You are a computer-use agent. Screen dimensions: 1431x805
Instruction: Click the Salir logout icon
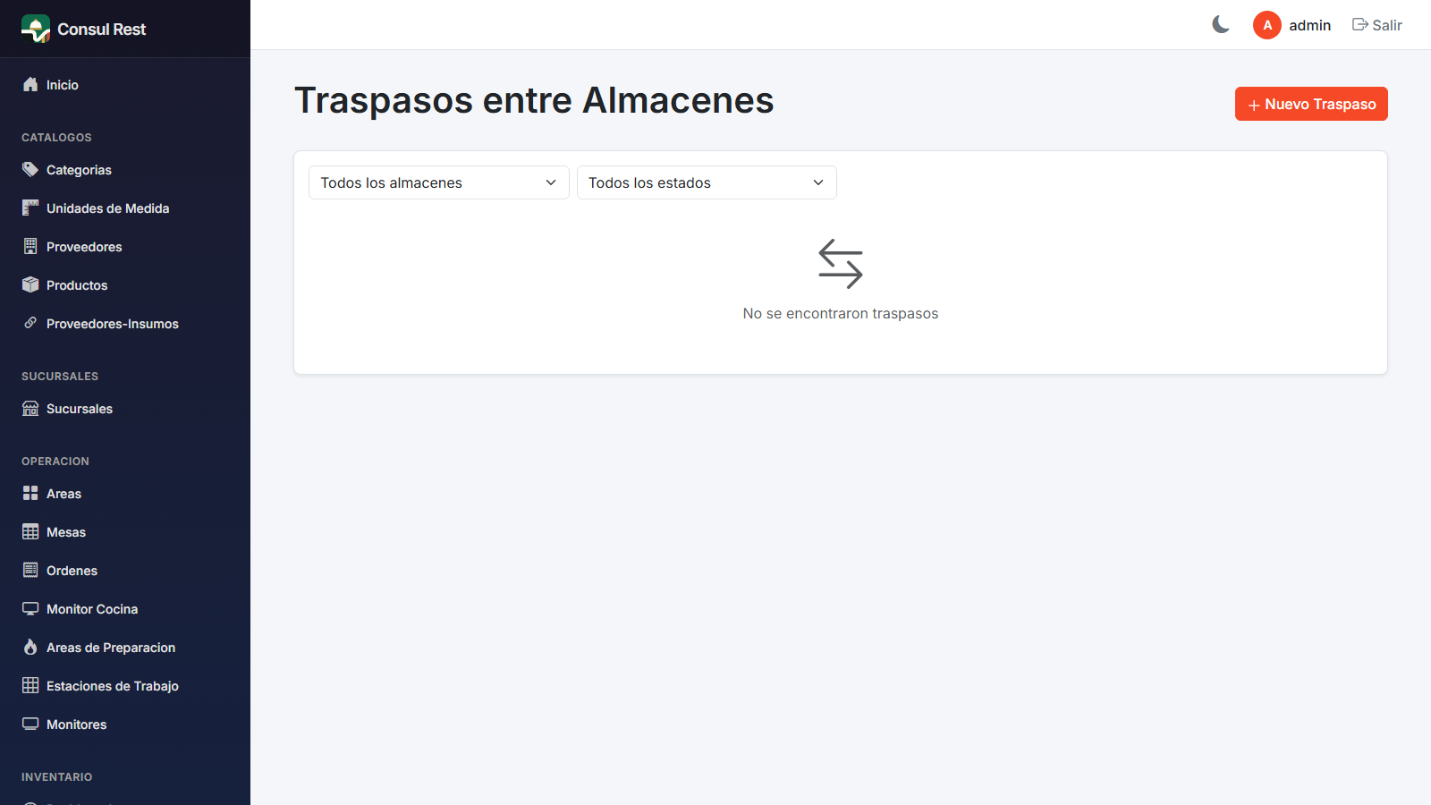pos(1360,25)
